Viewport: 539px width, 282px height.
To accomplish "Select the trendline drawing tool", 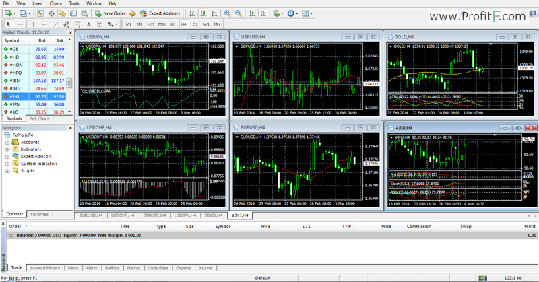I will 55,24.
